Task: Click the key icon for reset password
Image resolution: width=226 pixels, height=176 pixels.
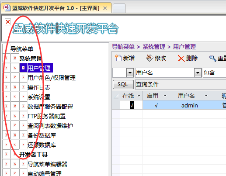Action: [x=212, y=58]
